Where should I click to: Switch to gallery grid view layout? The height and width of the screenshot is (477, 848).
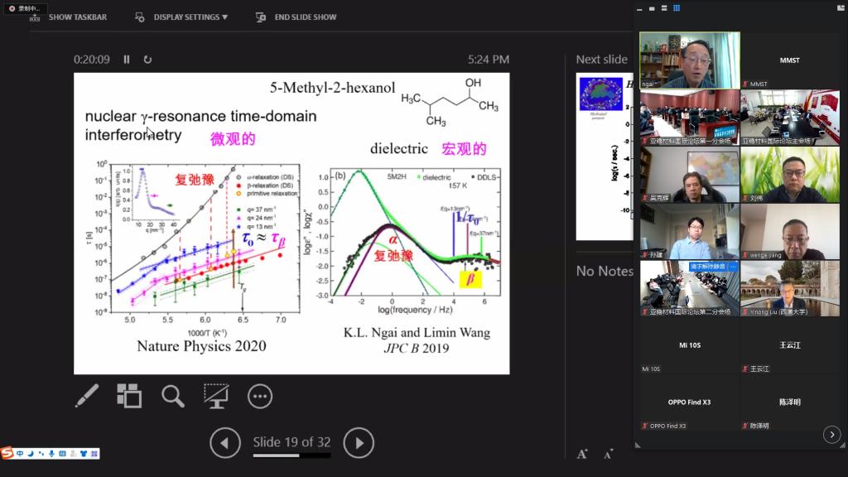(x=677, y=8)
